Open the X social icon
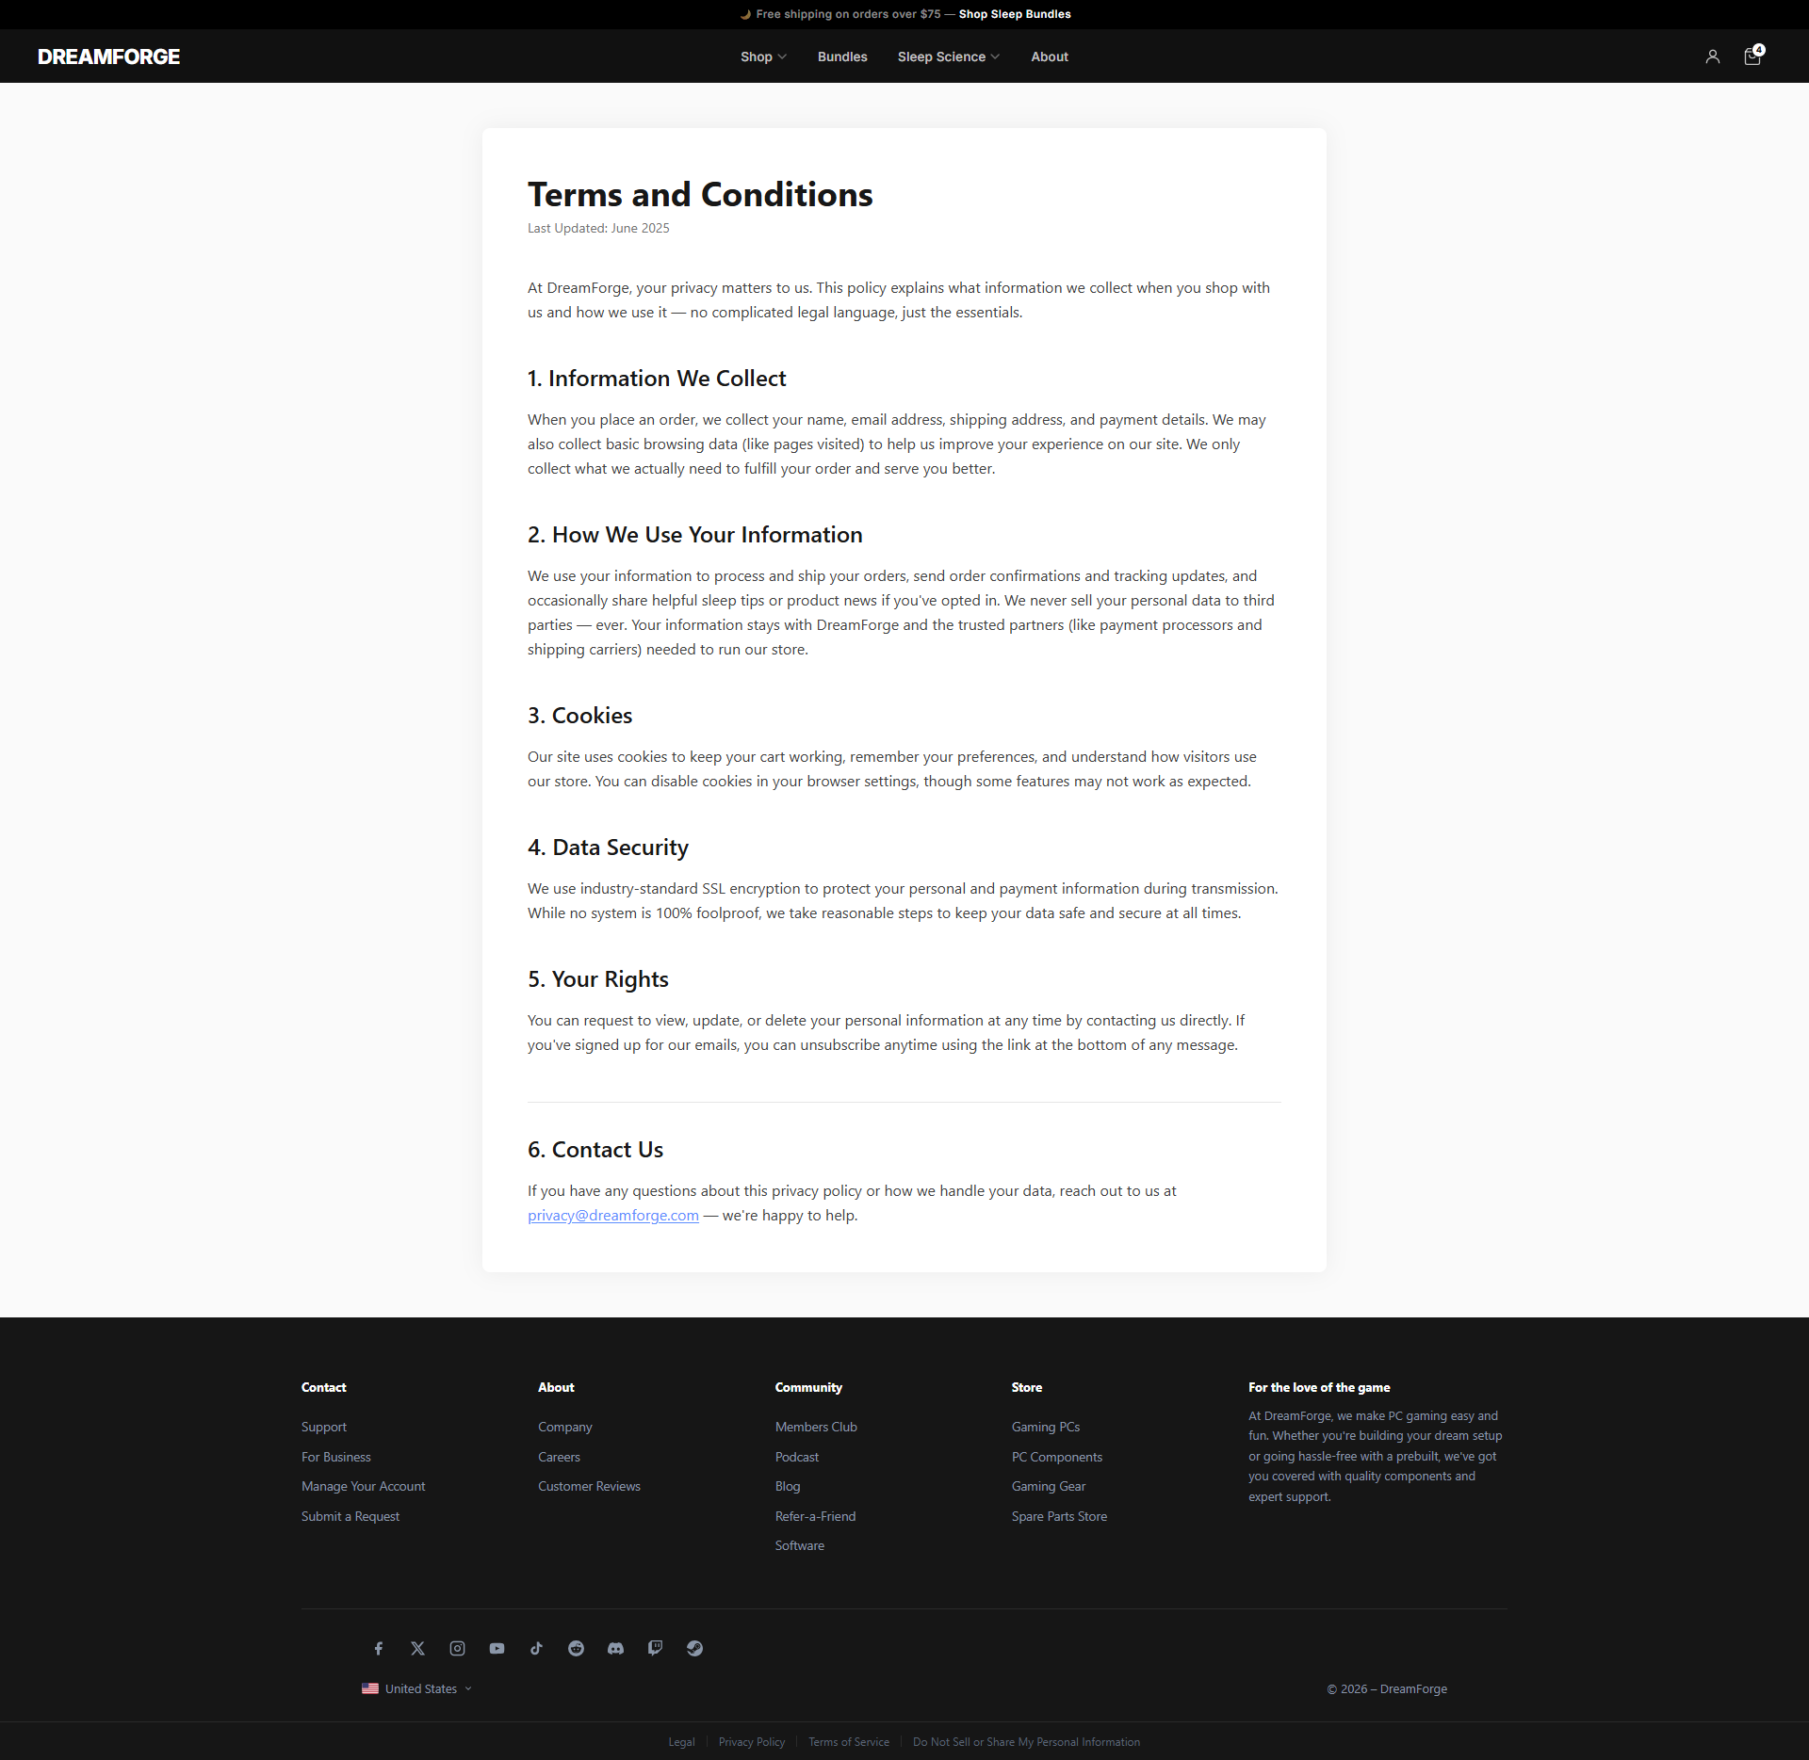 tap(417, 1648)
